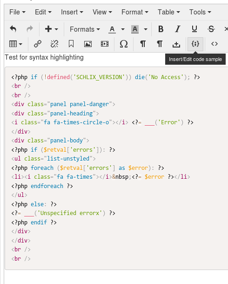This screenshot has width=228, height=284.
Task: Click the Insert/Edit code sample button
Action: 195,44
